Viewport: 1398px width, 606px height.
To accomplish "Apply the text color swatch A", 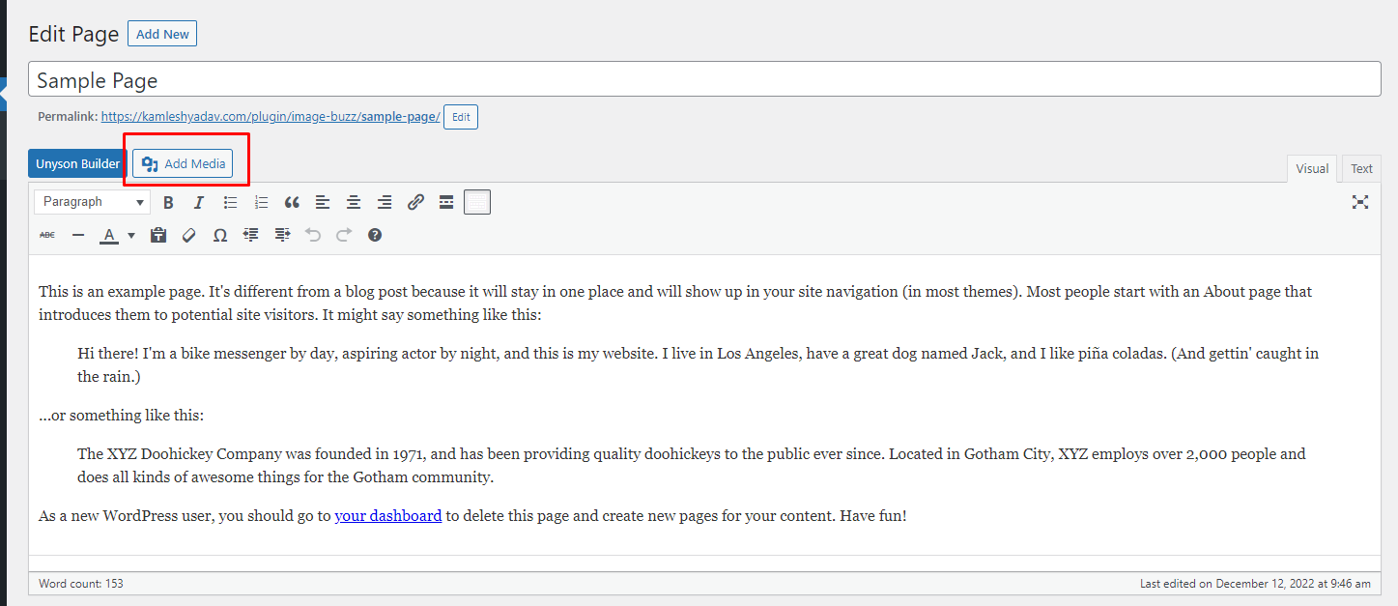I will point(109,235).
